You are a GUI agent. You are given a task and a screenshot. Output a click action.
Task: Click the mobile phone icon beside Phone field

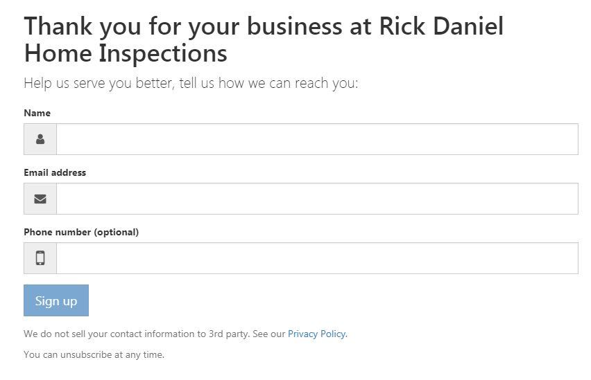(40, 258)
